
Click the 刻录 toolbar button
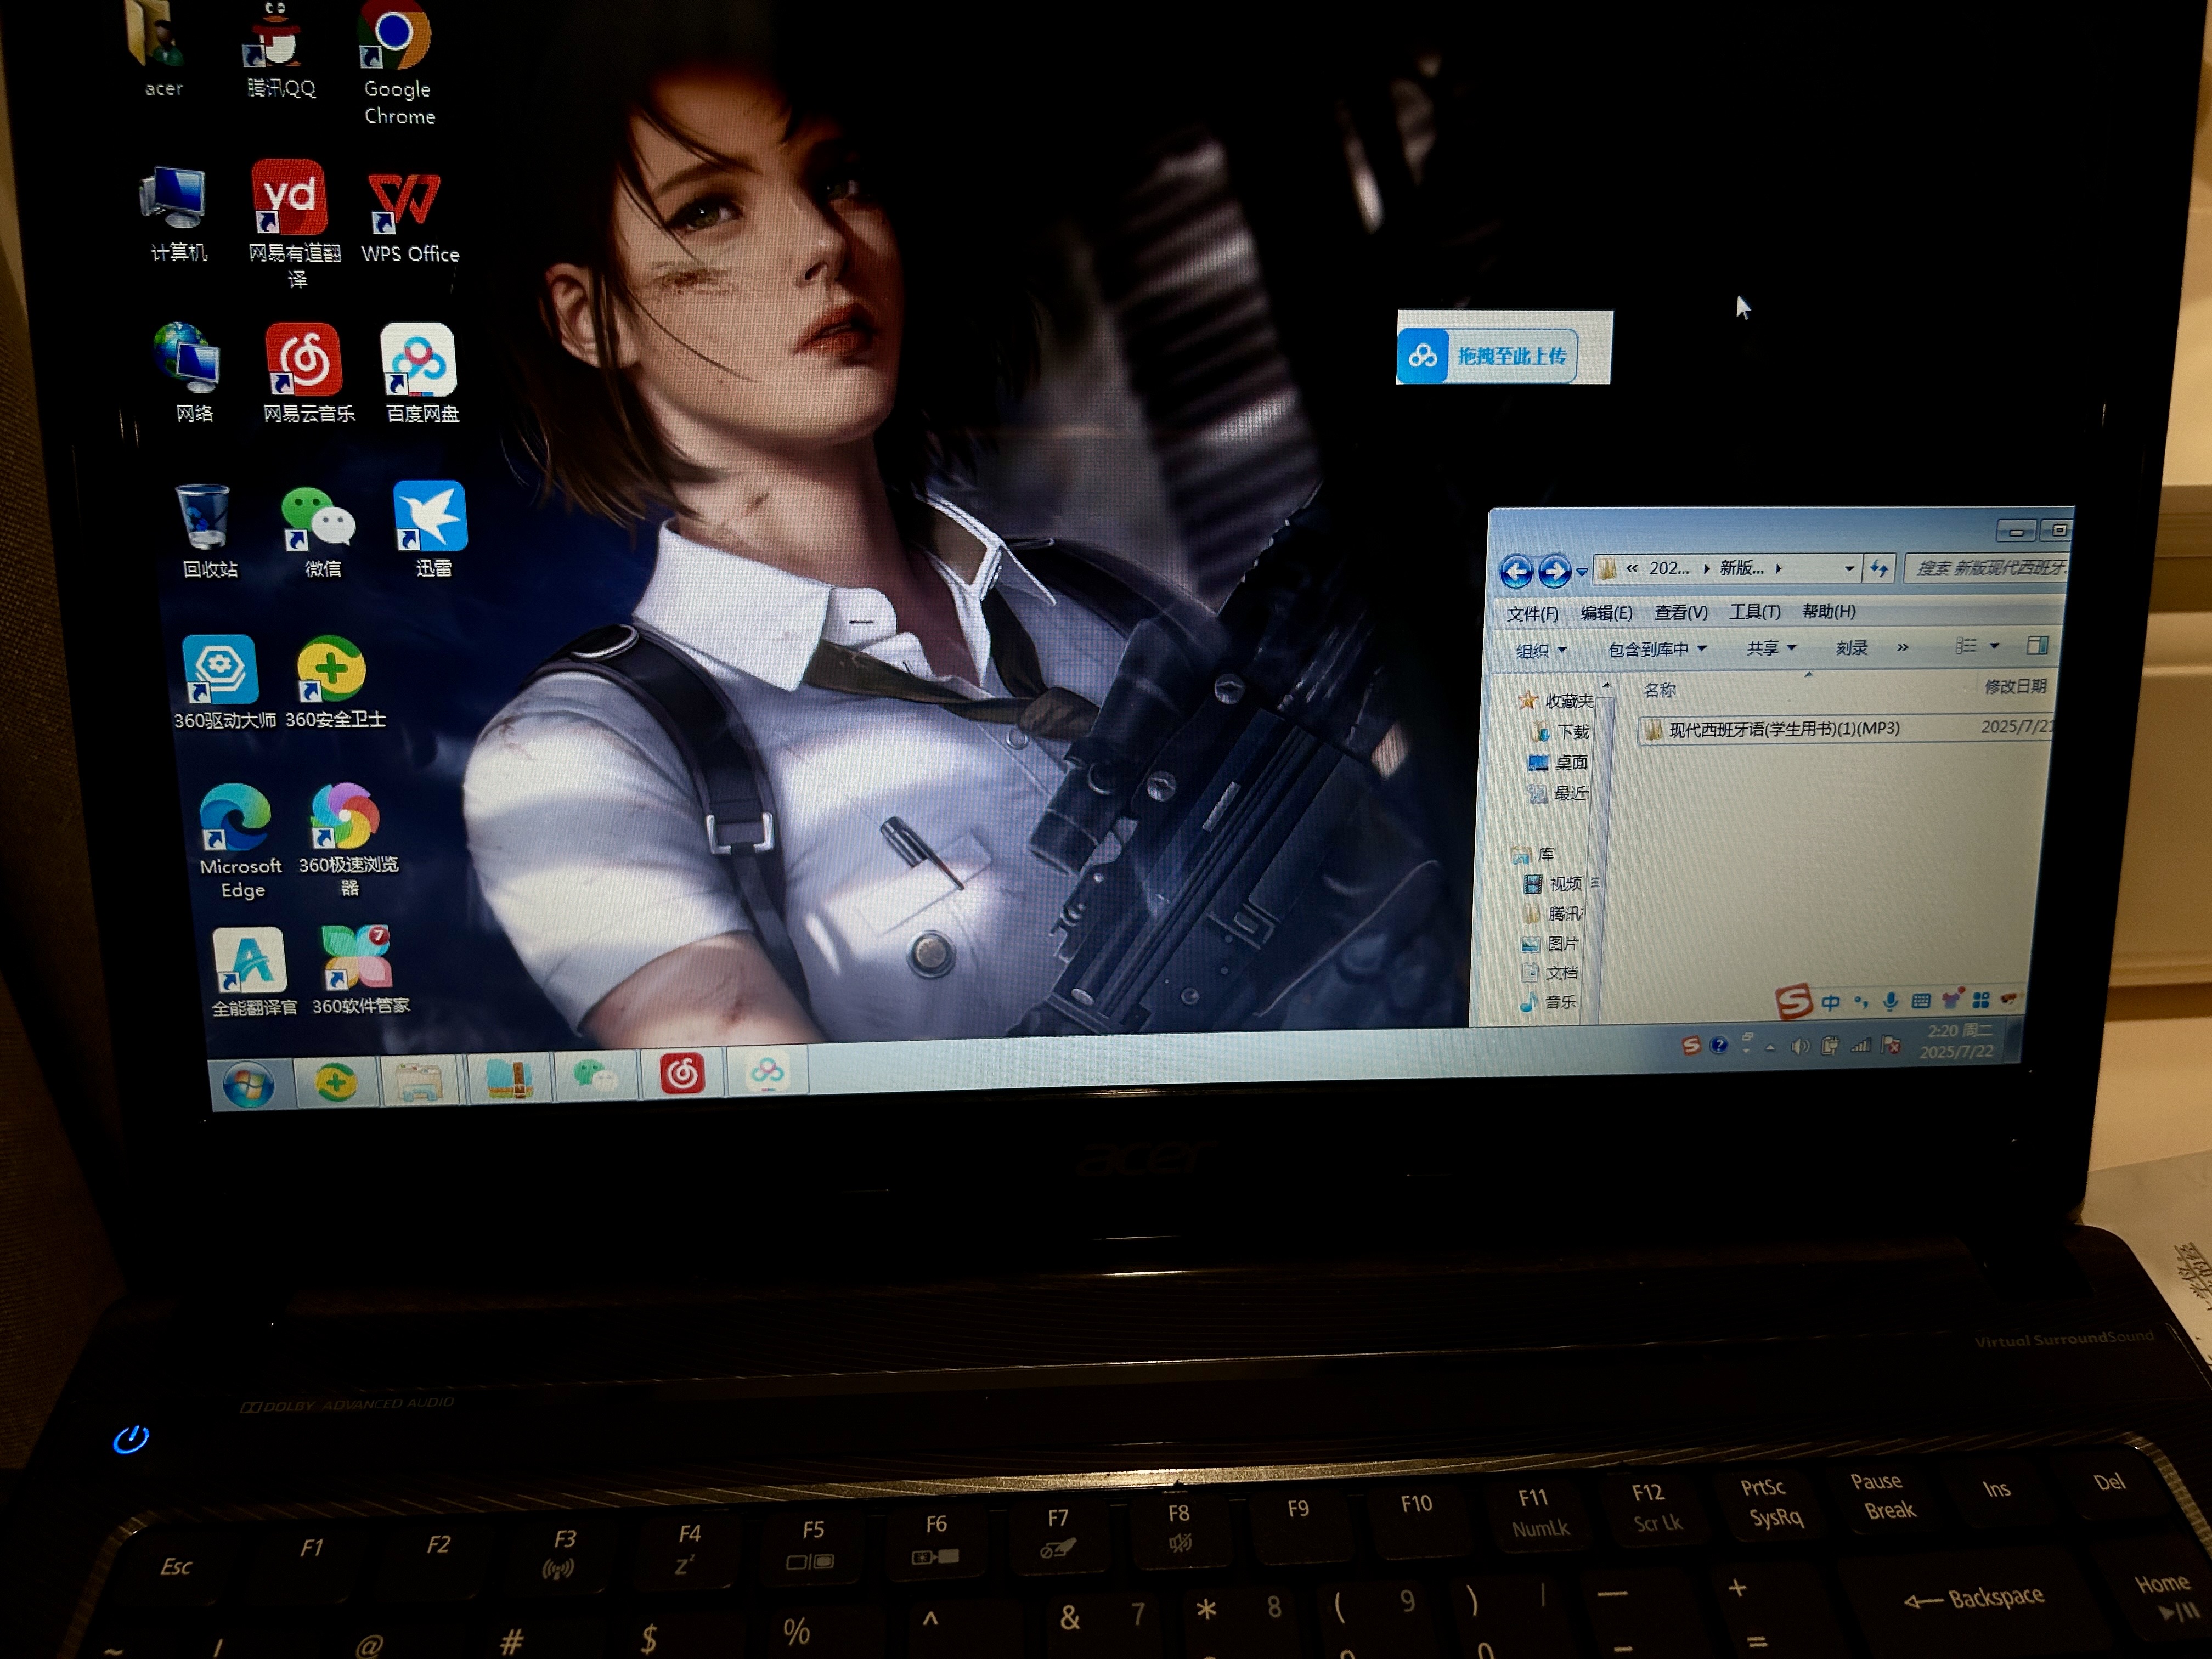coord(1851,648)
